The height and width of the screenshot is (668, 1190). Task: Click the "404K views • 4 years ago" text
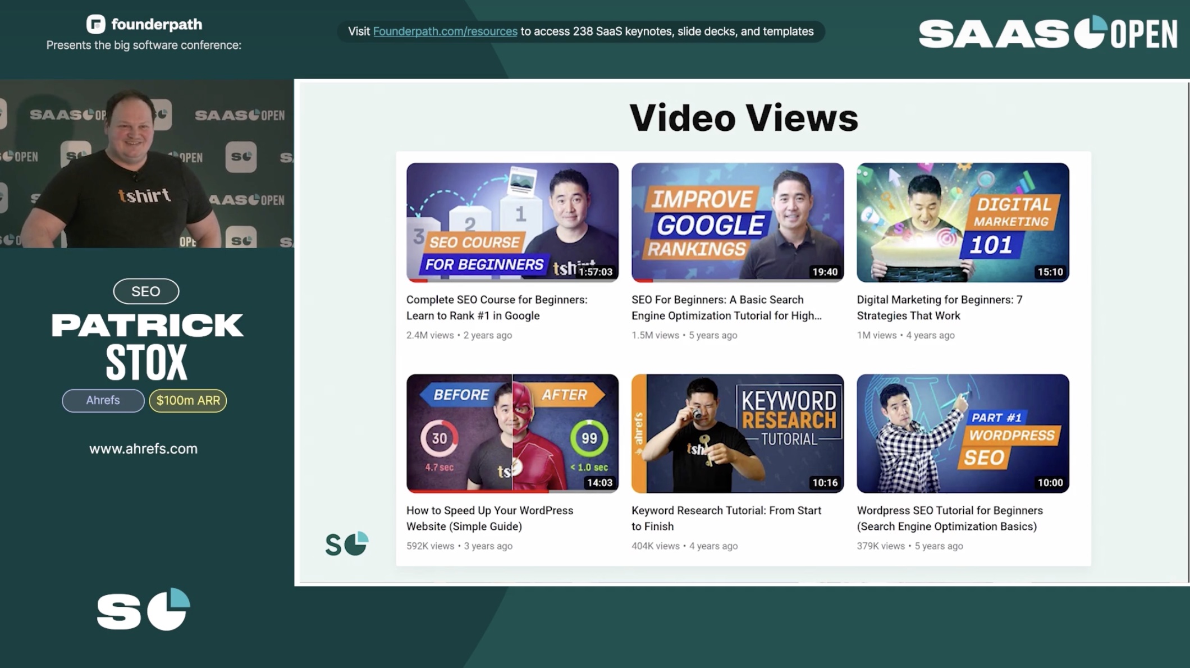[684, 546]
